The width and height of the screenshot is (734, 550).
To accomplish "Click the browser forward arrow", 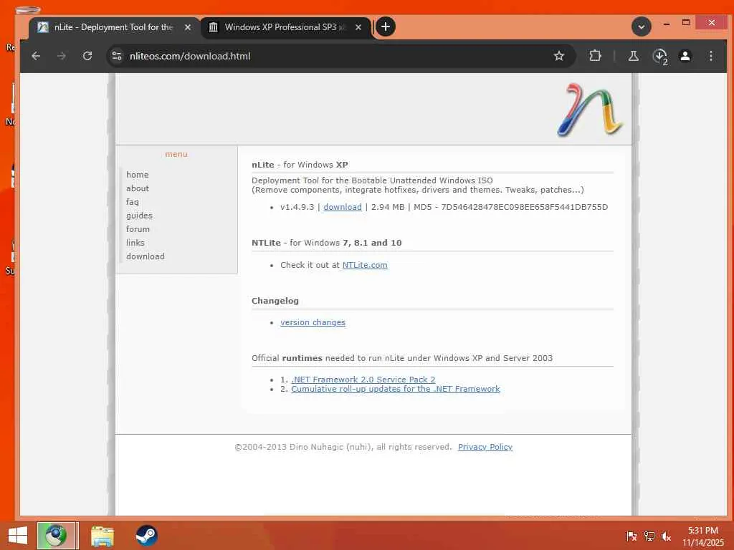I will pyautogui.click(x=62, y=56).
